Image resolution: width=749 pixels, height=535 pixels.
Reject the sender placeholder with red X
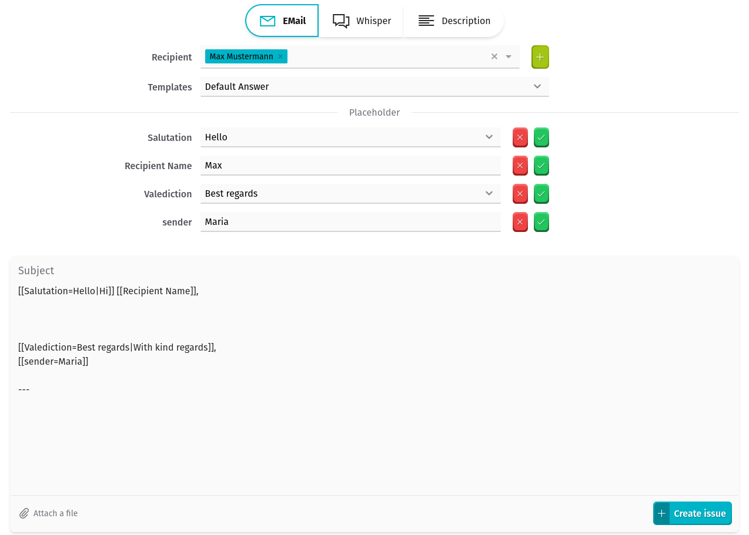pyautogui.click(x=520, y=222)
